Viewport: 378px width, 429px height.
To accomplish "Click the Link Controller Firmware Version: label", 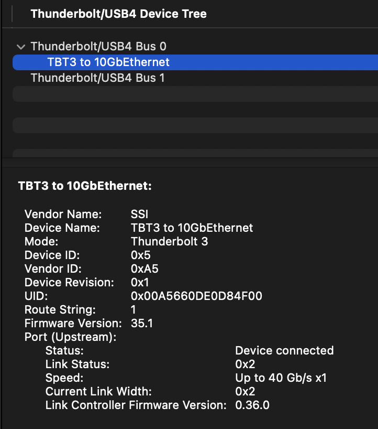I will [136, 405].
